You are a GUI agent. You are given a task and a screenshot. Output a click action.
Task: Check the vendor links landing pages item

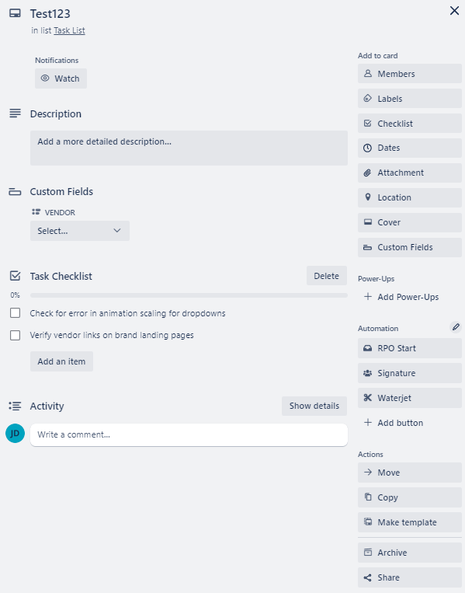(x=15, y=335)
